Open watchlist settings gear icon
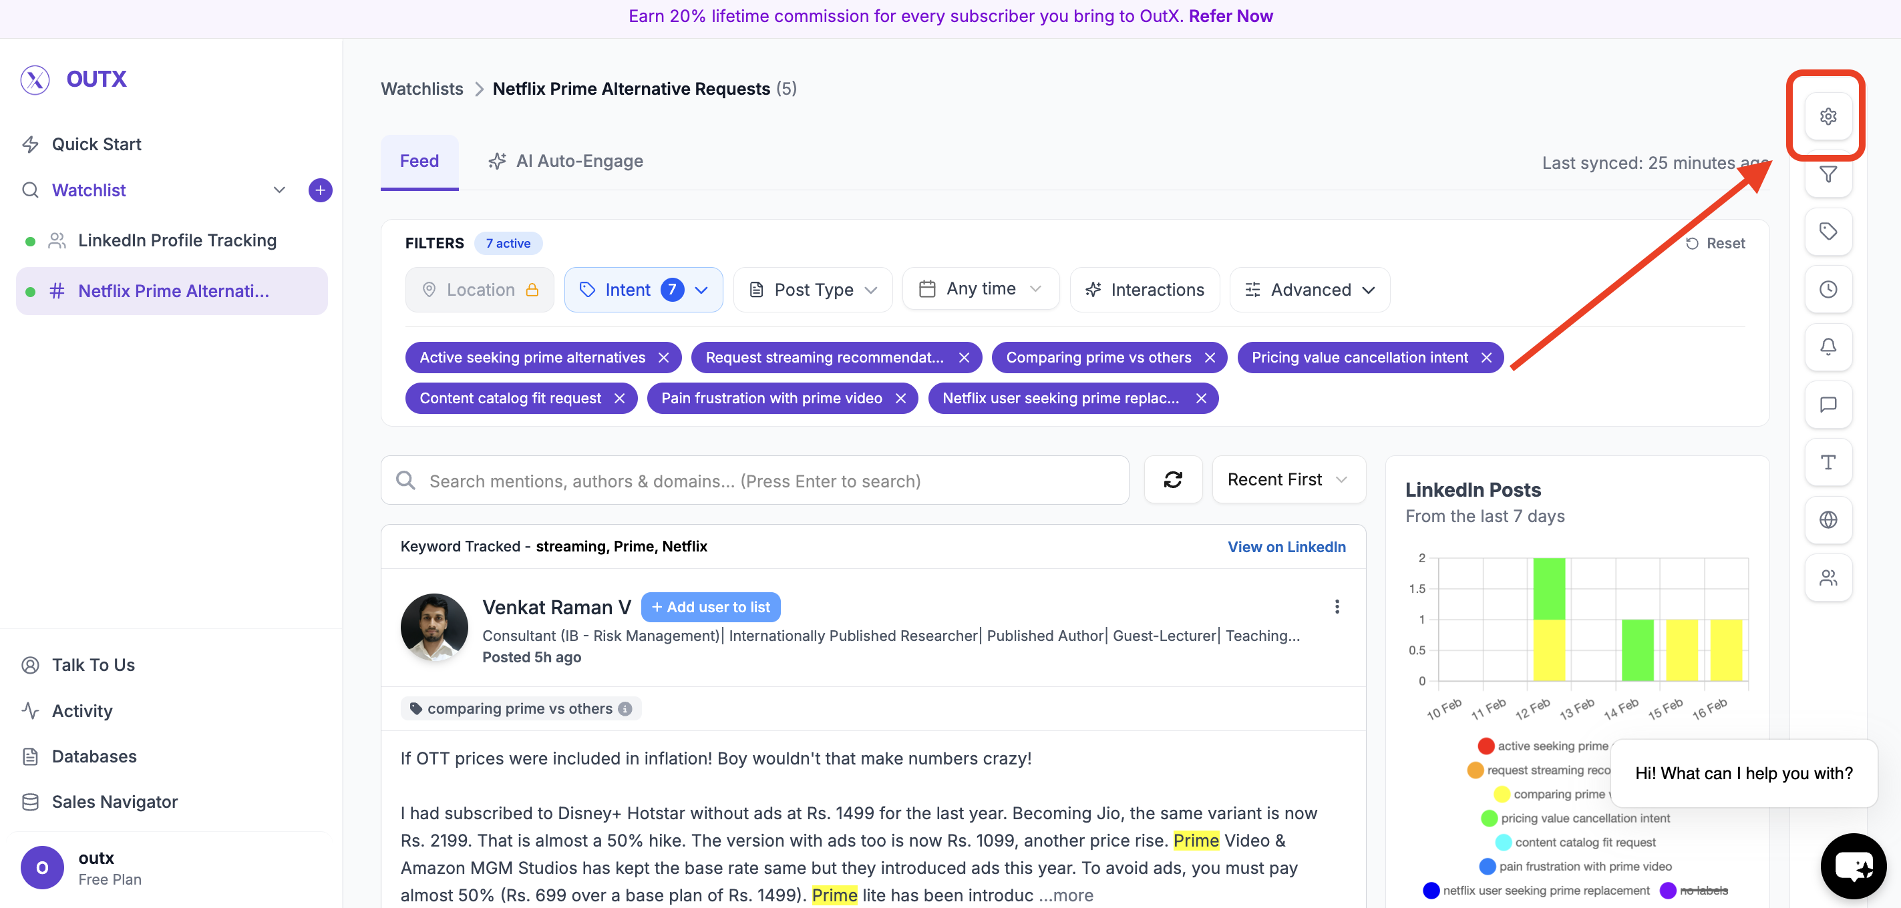This screenshot has width=1901, height=908. (x=1828, y=117)
